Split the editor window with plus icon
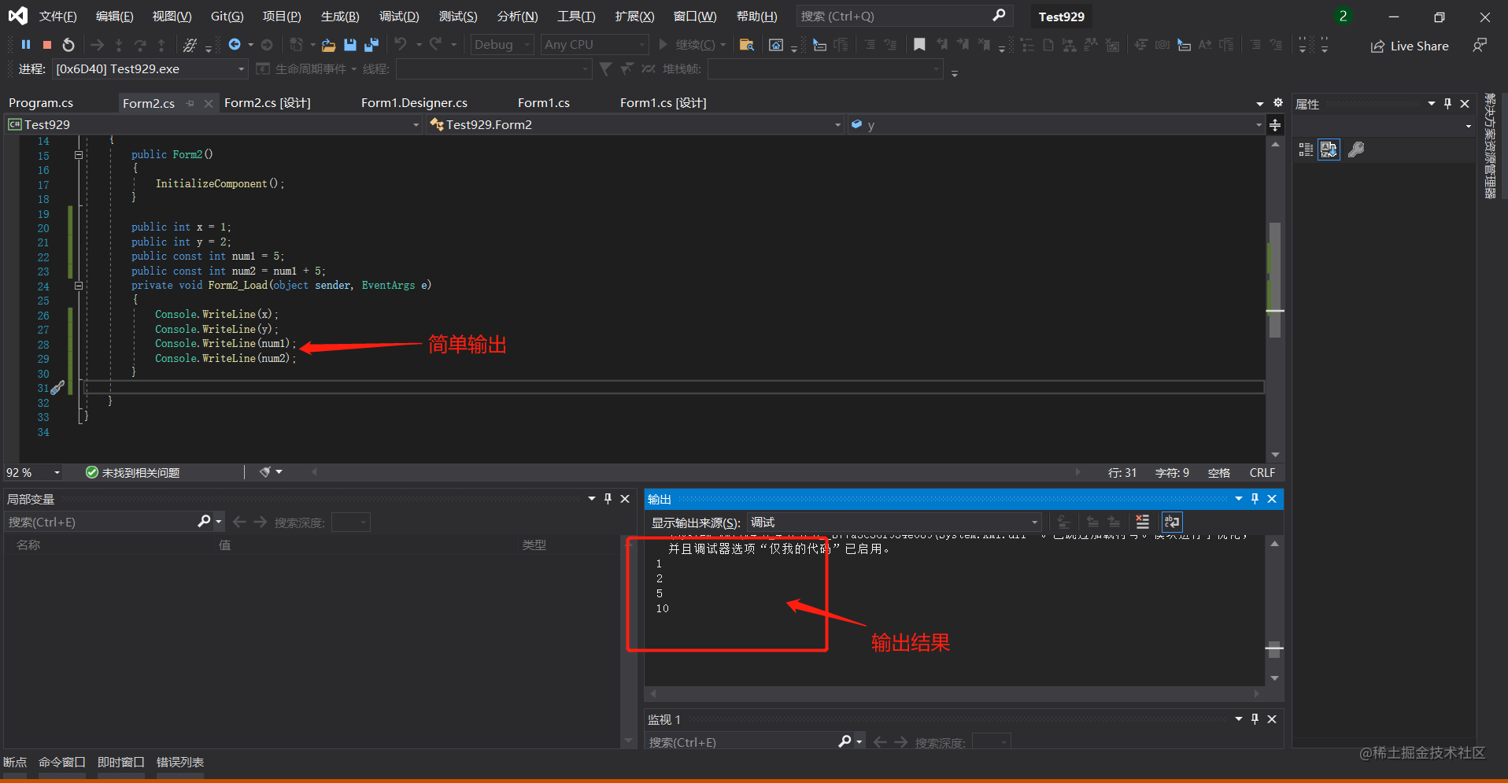 click(x=1275, y=125)
